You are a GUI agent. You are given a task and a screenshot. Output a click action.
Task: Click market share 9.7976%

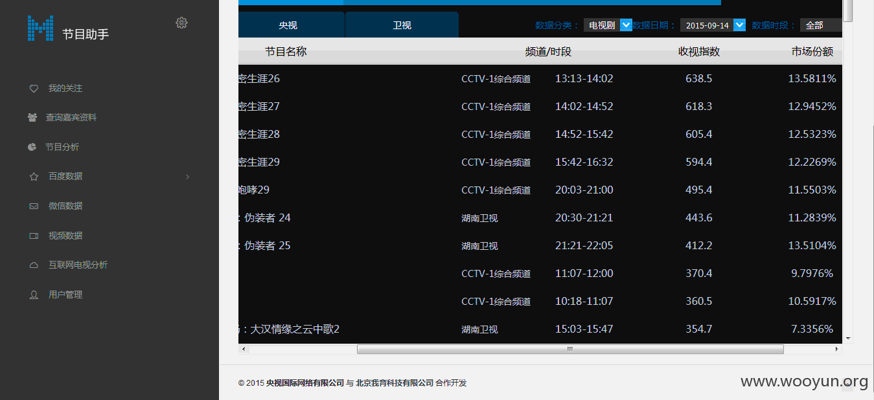(812, 273)
